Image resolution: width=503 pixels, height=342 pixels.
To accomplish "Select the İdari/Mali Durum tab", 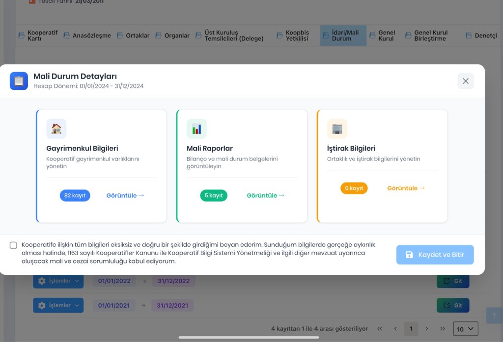I will pyautogui.click(x=343, y=36).
